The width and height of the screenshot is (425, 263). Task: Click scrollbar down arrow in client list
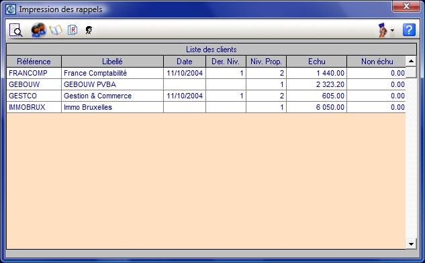[x=411, y=244]
